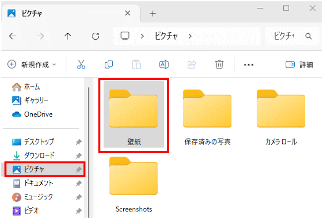Click ピクチャ in the address bar path

[166, 36]
